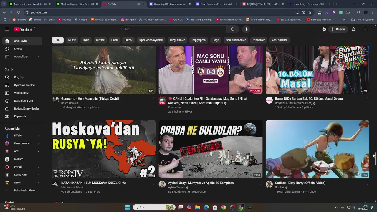Open Koray Koç subscription channel

(x=22, y=175)
